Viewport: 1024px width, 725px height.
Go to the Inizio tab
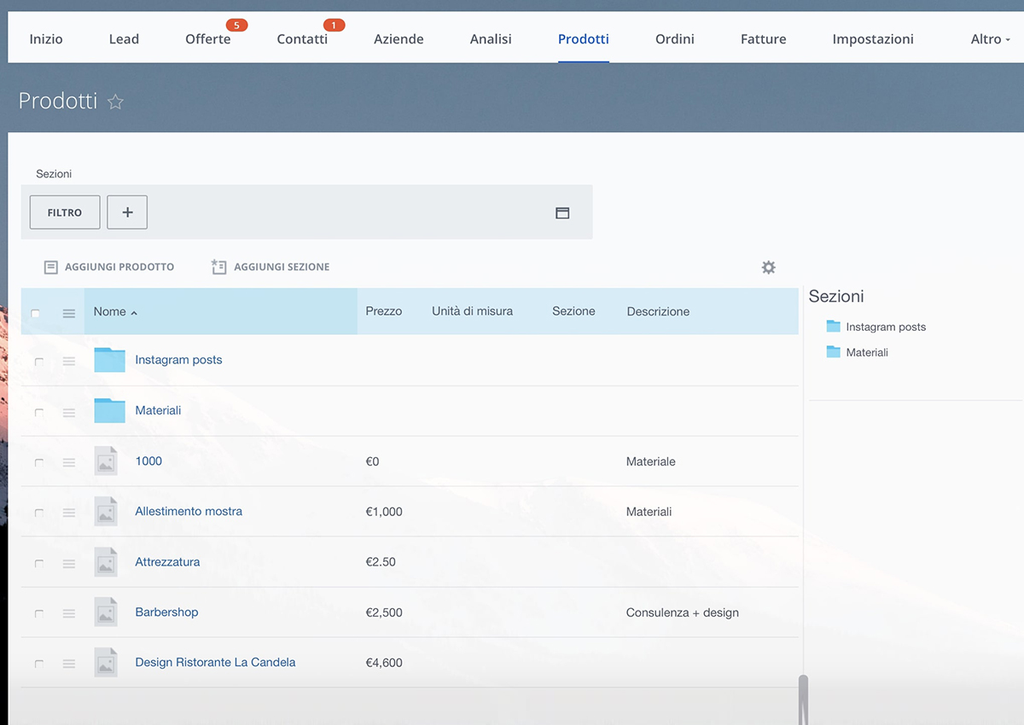[46, 39]
